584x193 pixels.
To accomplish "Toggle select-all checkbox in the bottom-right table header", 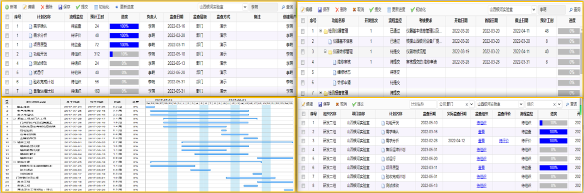I will click(303, 114).
